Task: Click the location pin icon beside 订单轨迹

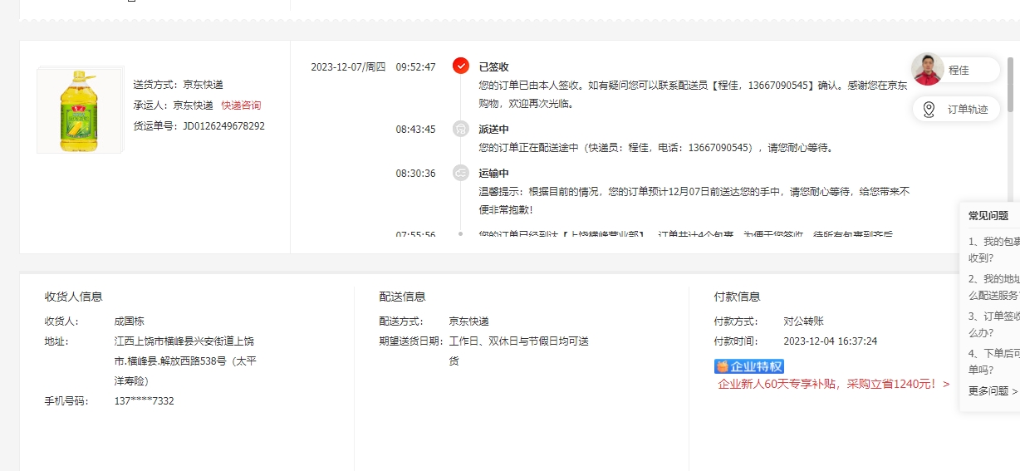Action: coord(929,110)
